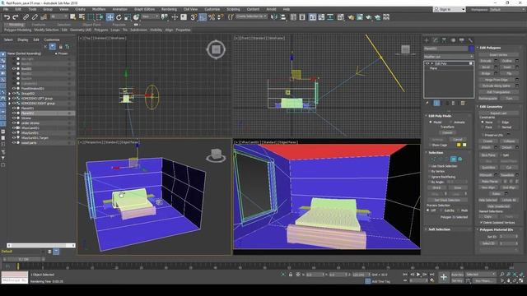Toggle the Angle Snap icon
The width and height of the screenshot is (527, 296).
203,16
